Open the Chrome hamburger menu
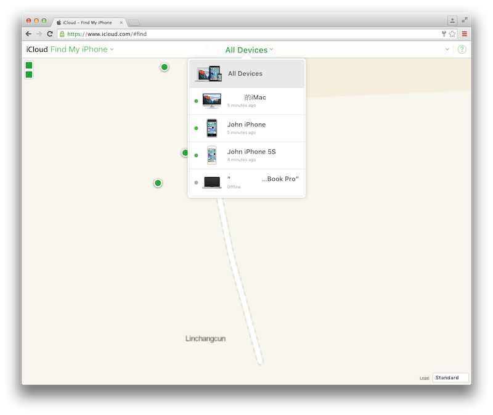 click(465, 34)
